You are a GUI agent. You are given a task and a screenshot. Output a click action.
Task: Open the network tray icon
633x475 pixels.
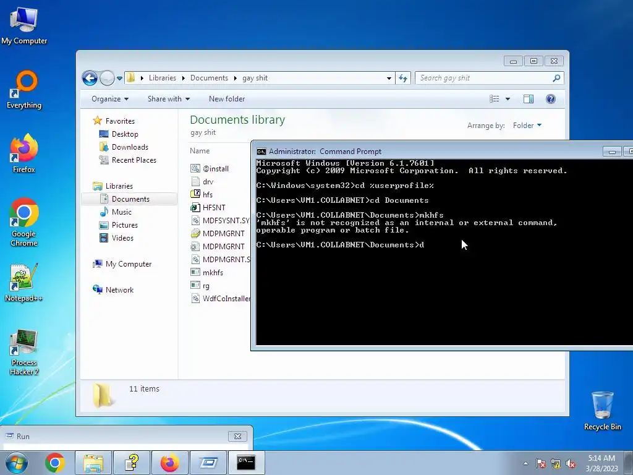[x=556, y=463]
